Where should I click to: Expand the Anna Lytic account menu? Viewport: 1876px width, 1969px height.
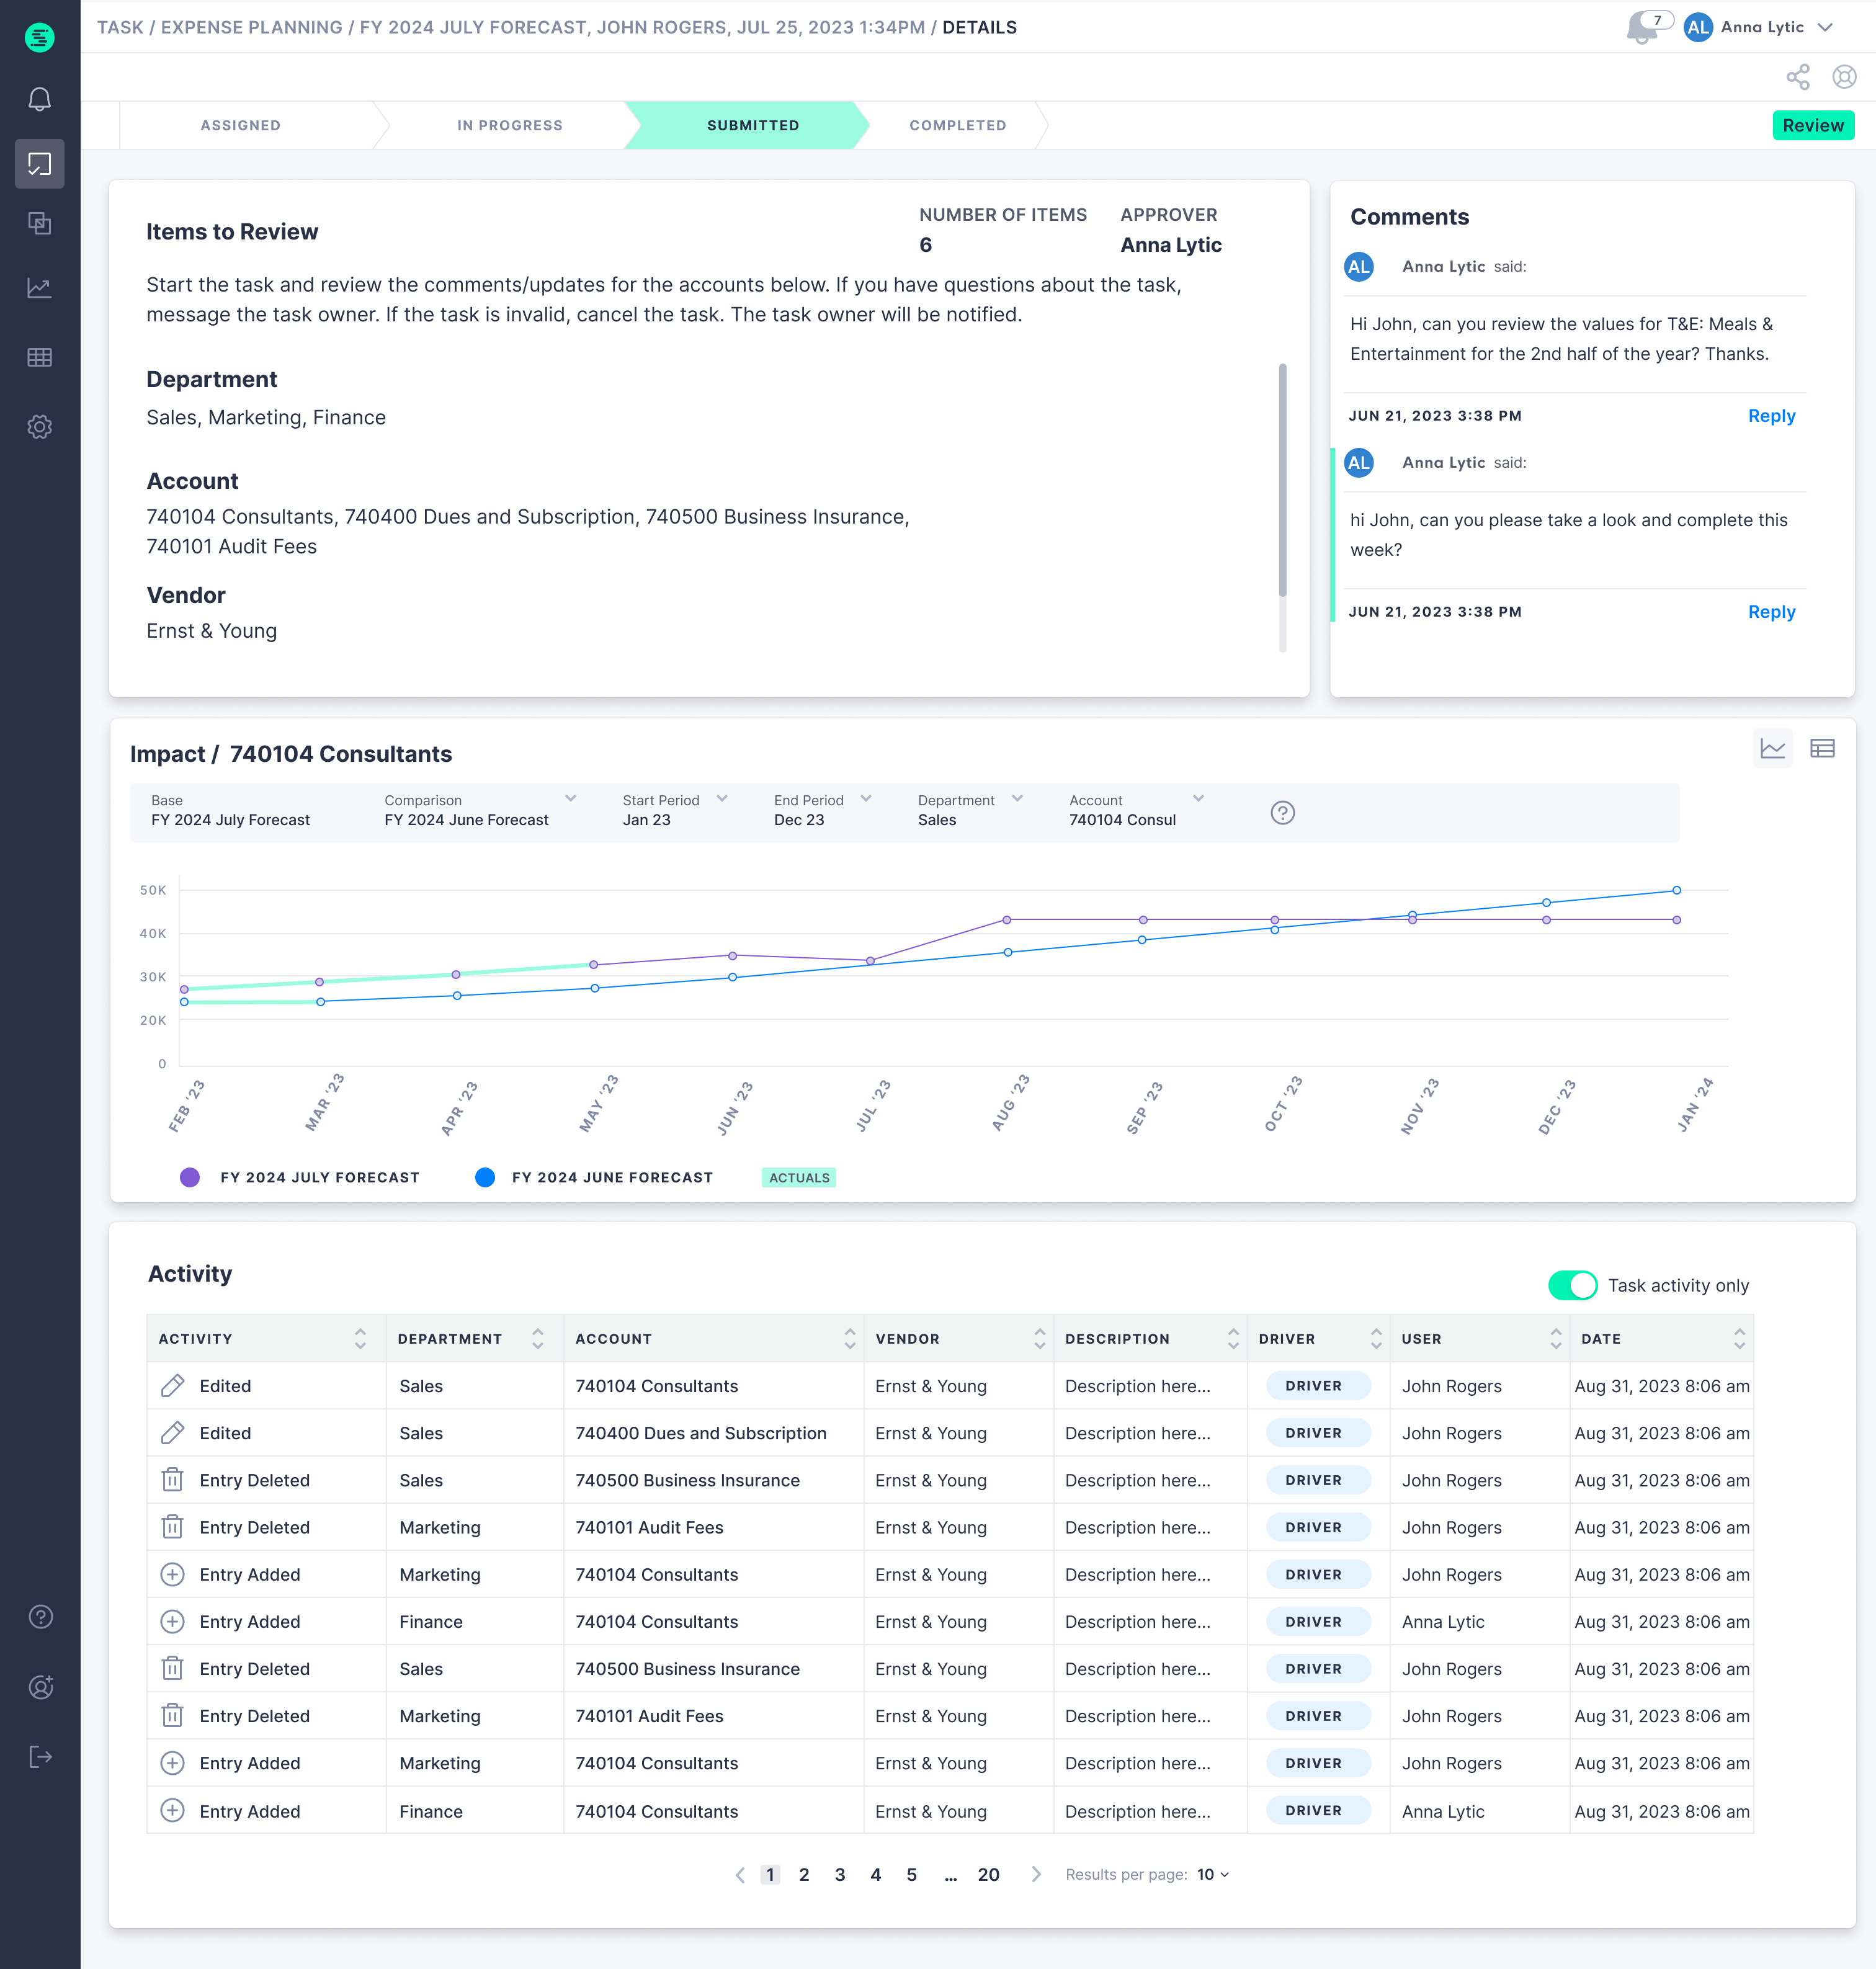pyautogui.click(x=1826, y=27)
